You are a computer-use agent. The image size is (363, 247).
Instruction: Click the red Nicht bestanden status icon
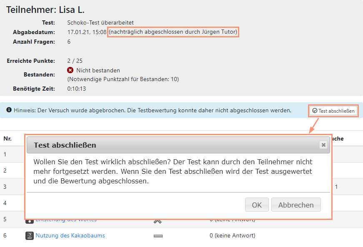tap(70, 70)
